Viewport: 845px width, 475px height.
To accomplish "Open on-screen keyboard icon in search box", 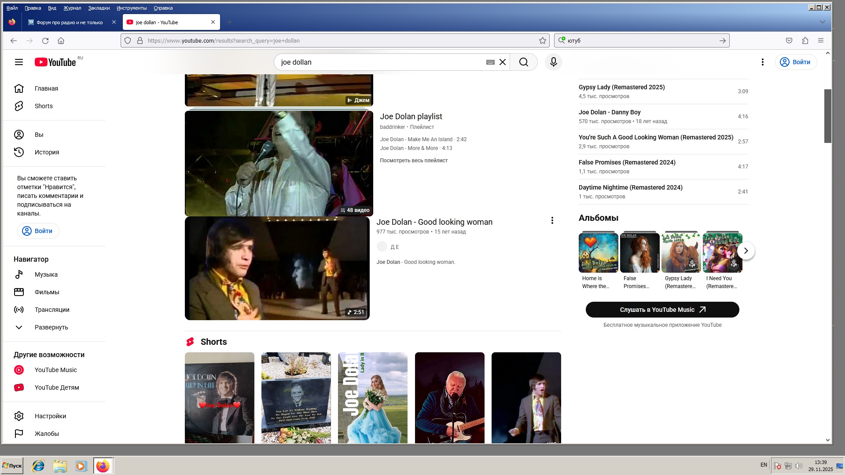I will point(490,62).
